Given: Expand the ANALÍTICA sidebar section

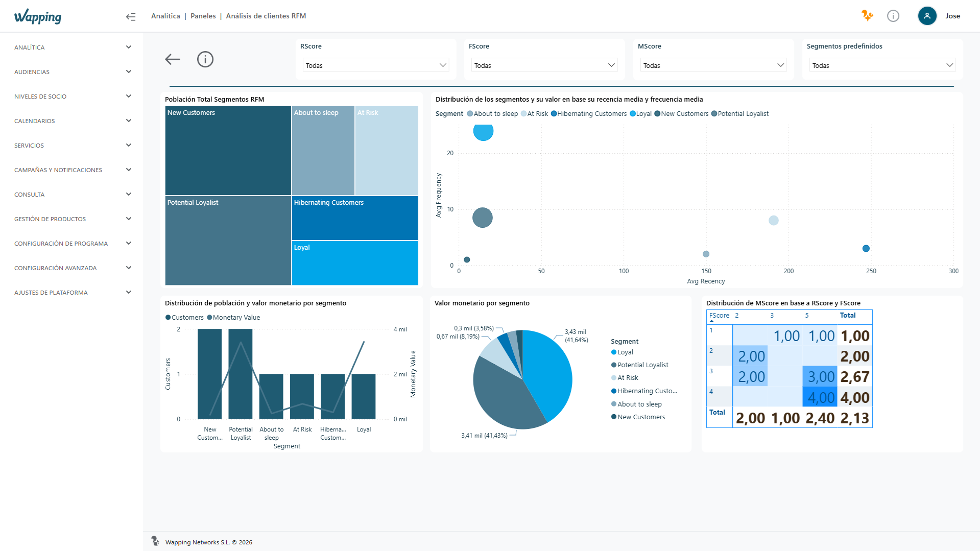Looking at the screenshot, I should pos(71,47).
